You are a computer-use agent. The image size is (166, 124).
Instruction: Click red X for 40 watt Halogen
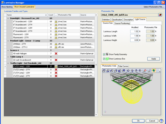click(x=56, y=53)
